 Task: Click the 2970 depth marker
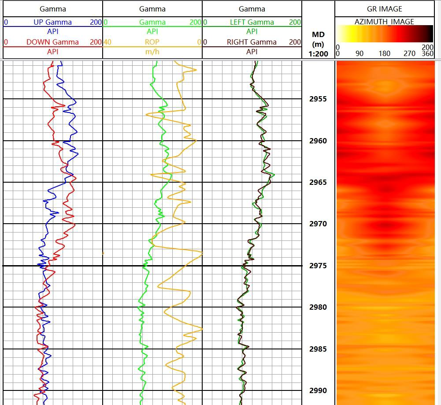tap(318, 224)
